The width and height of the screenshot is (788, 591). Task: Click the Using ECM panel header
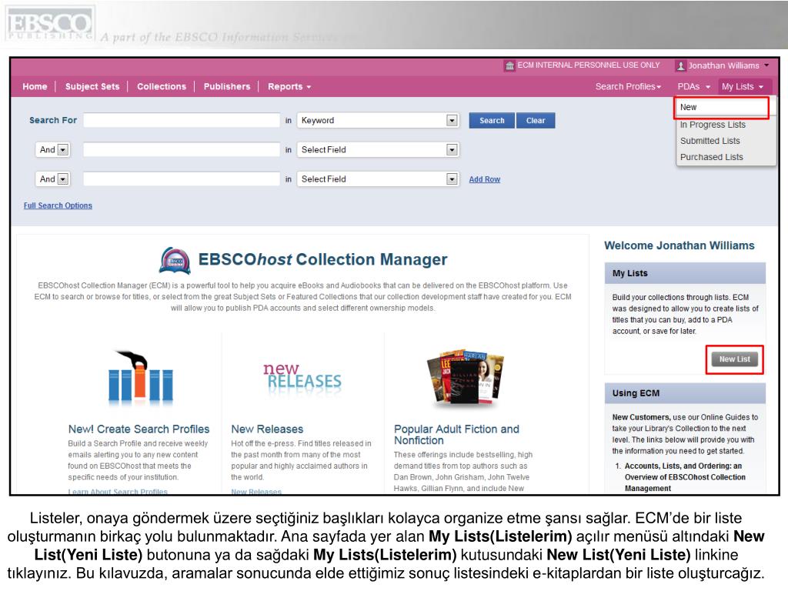pos(685,393)
